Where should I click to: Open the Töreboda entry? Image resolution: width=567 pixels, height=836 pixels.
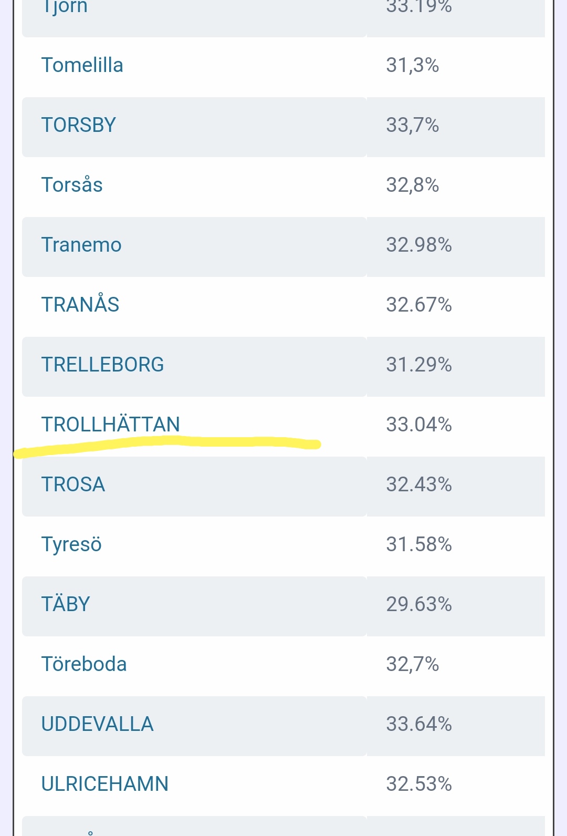(x=84, y=664)
